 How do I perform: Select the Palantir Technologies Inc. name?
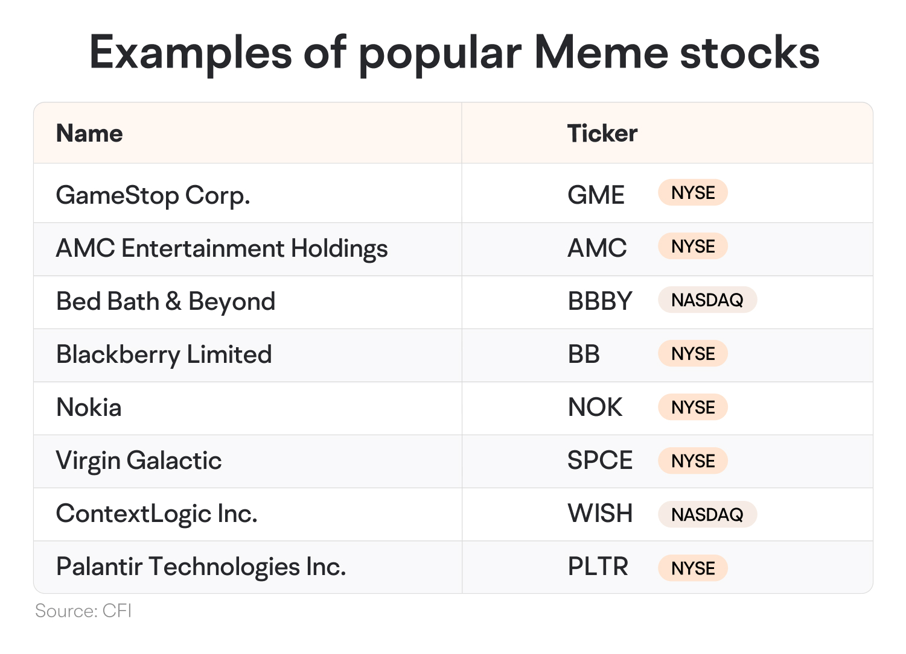click(201, 567)
